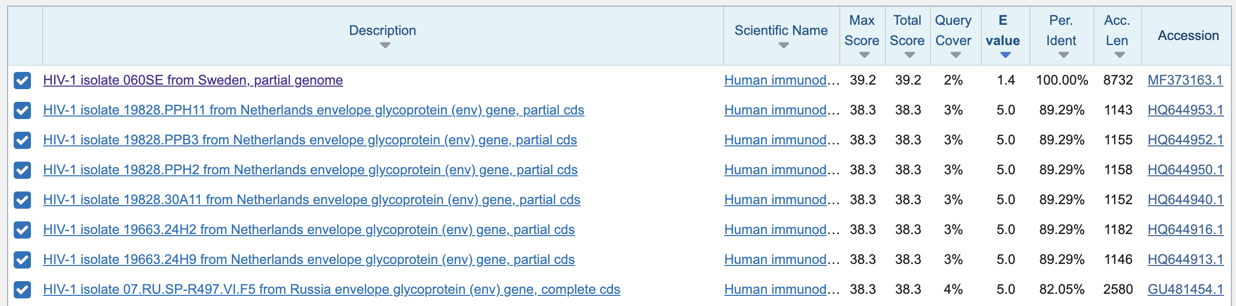The image size is (1236, 306).
Task: Deselect the 07.RU.SP-R497.VI.F5 Russia row checkbox
Action: 22,290
